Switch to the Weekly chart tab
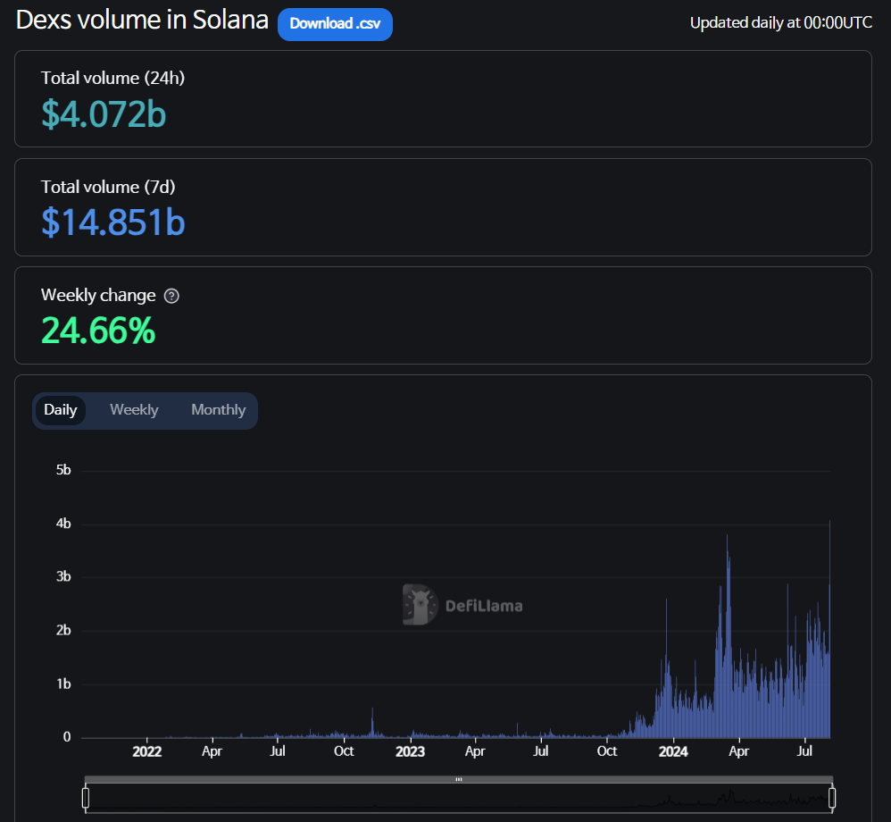Screen dimensions: 891x822 [134, 410]
